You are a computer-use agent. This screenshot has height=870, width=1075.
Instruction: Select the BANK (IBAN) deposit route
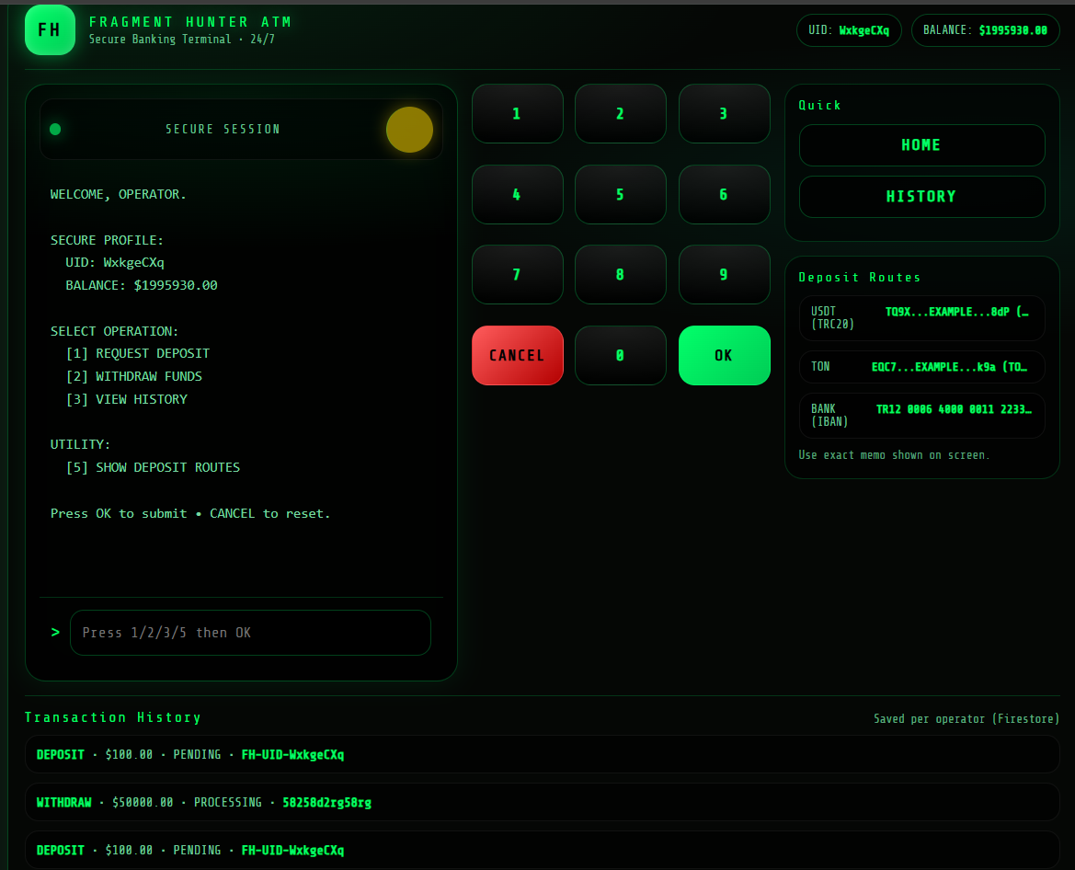[x=921, y=416]
